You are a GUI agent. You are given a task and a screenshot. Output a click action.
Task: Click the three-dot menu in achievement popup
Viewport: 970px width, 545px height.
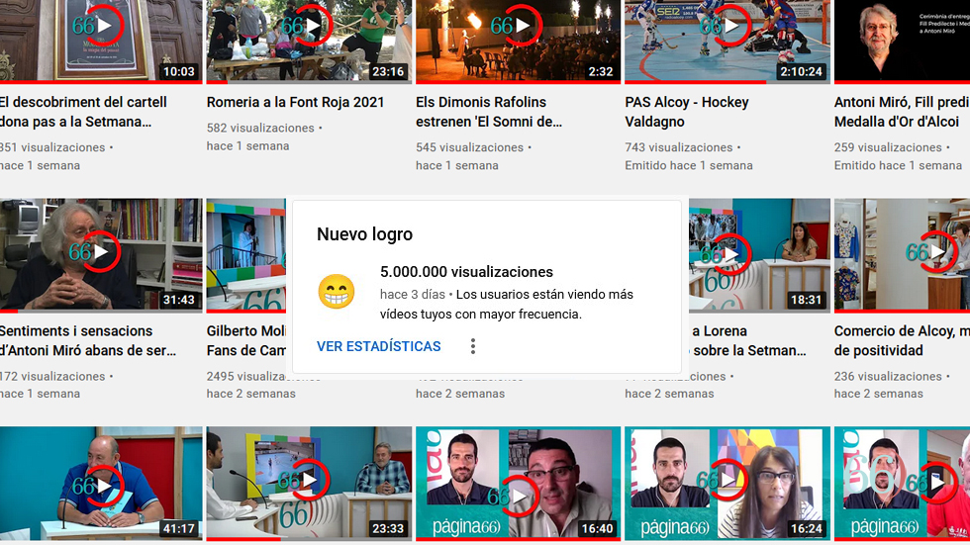[473, 346]
